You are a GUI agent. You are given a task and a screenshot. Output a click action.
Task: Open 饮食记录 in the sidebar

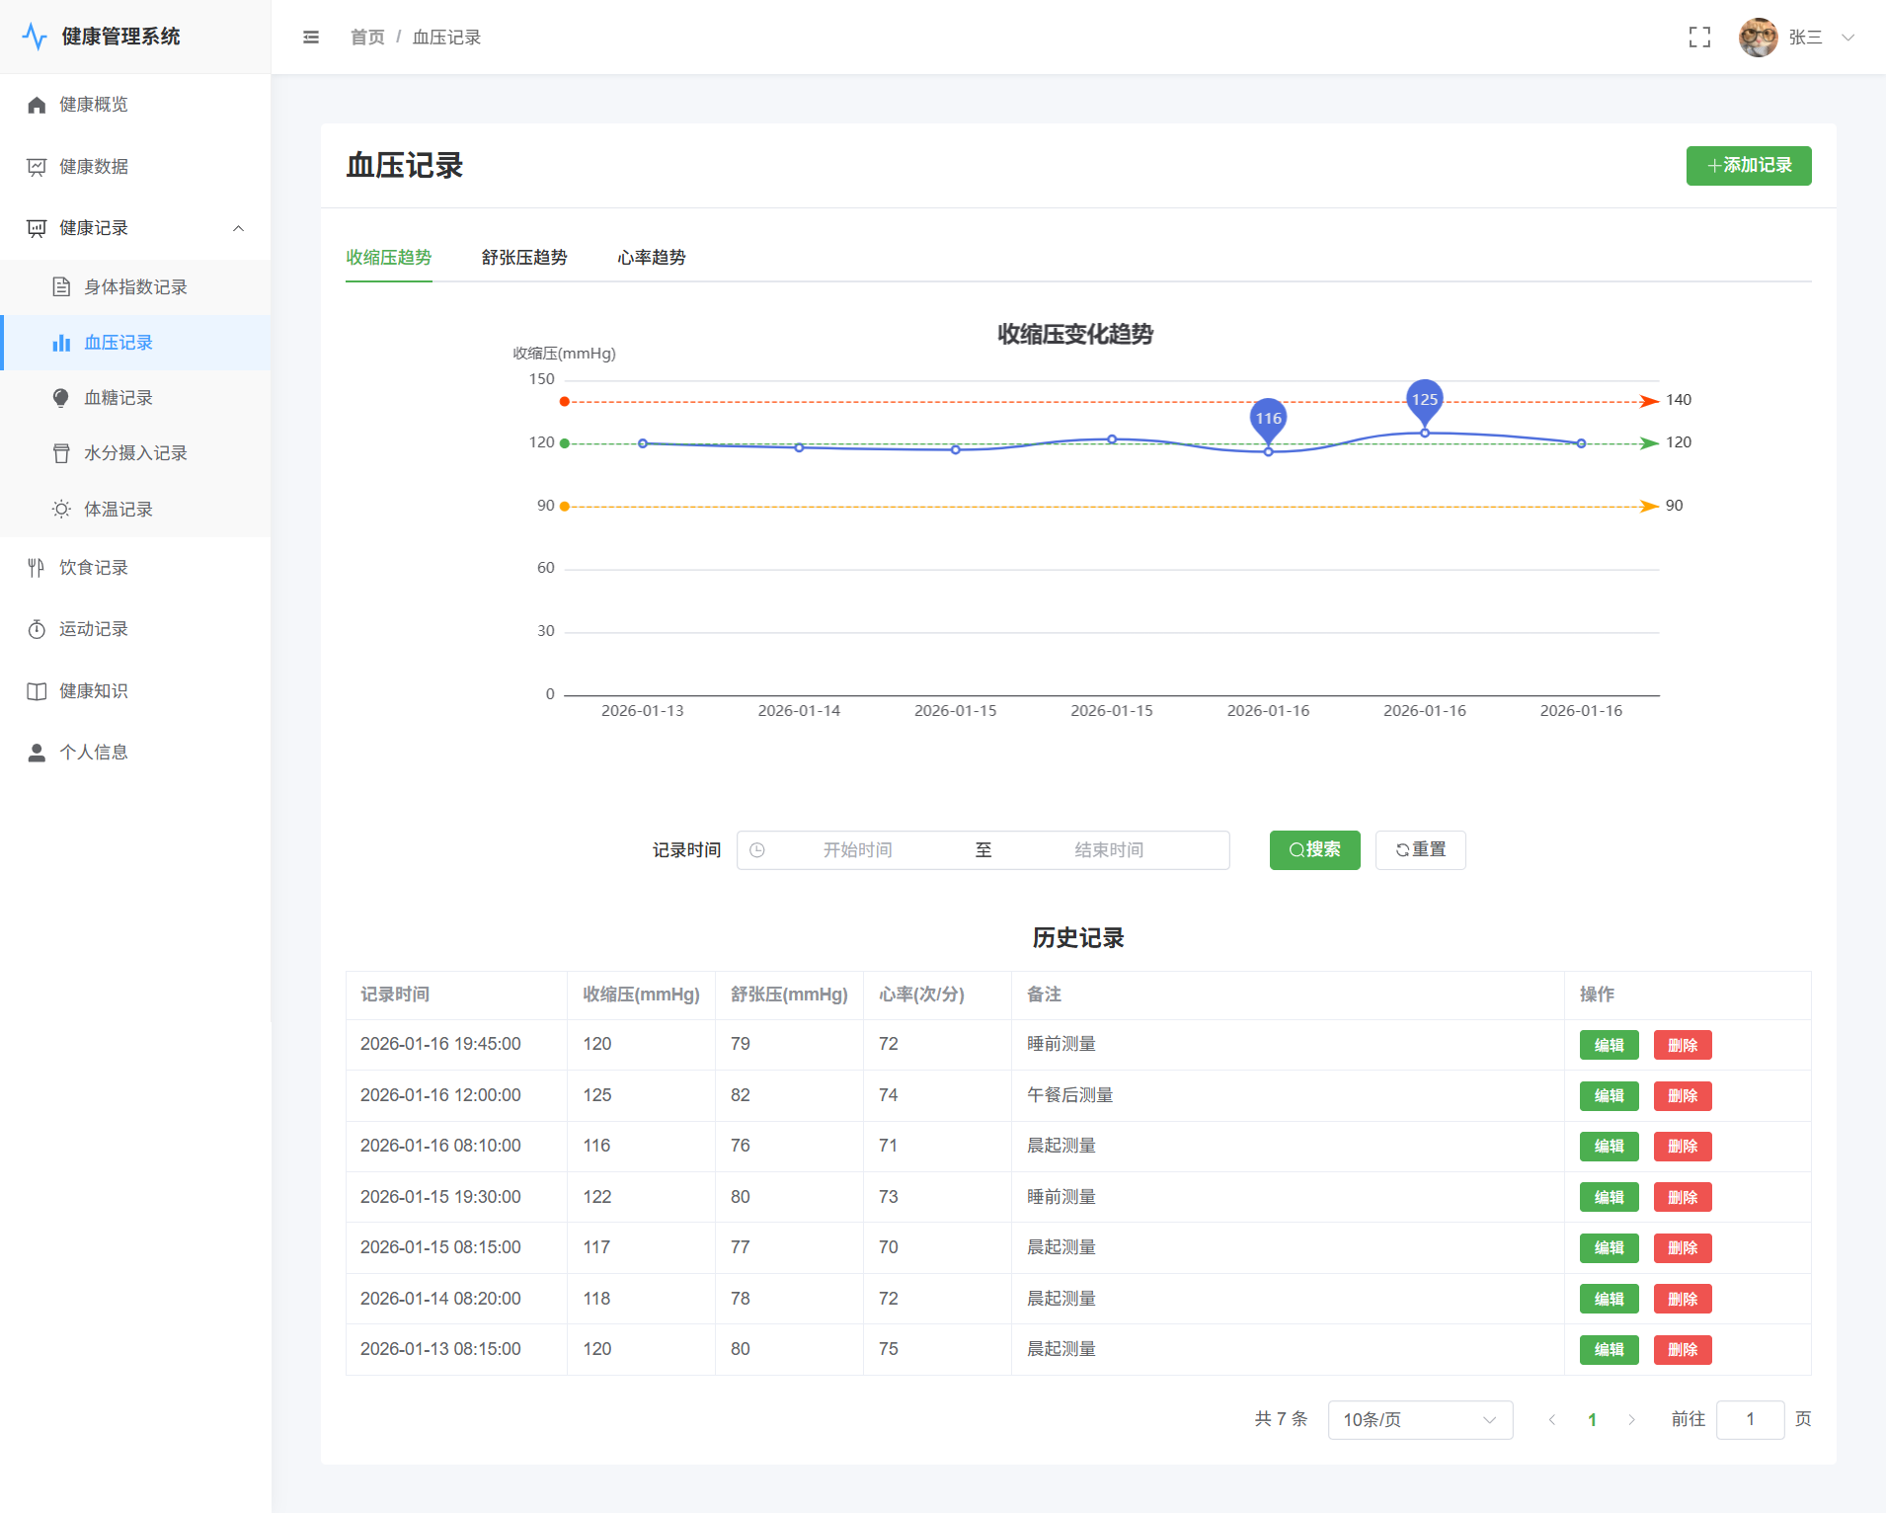[94, 568]
